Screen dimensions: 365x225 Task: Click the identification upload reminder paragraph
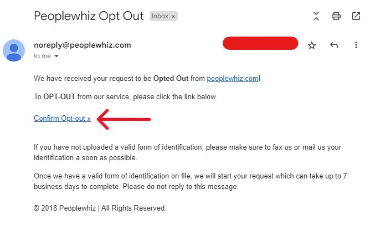[187, 152]
